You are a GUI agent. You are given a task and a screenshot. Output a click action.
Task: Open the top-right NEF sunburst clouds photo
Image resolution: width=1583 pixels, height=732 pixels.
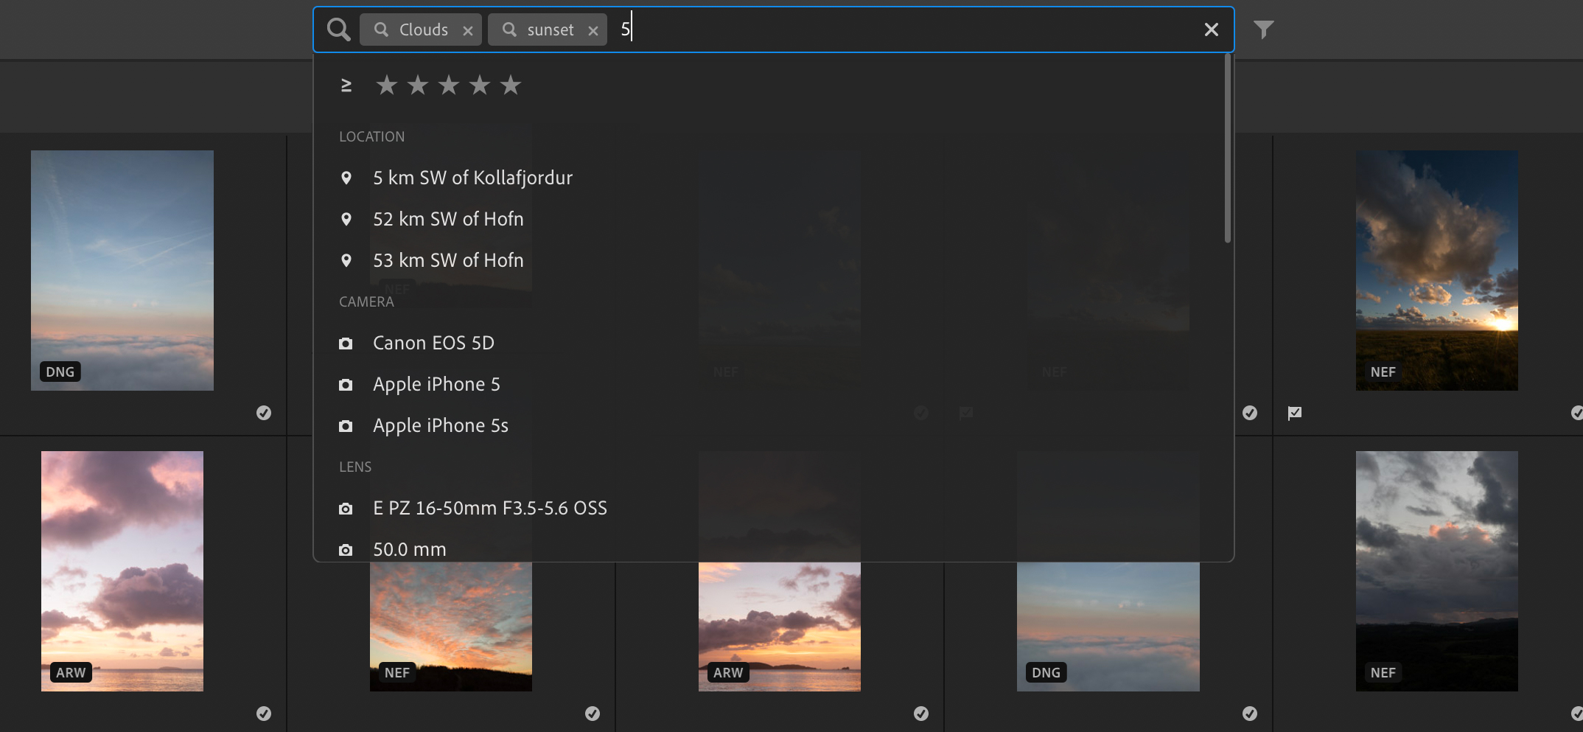(1436, 271)
